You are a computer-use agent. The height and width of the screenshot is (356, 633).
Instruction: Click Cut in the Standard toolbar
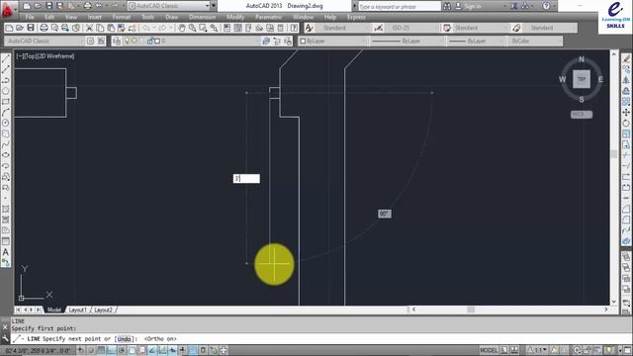point(90,28)
